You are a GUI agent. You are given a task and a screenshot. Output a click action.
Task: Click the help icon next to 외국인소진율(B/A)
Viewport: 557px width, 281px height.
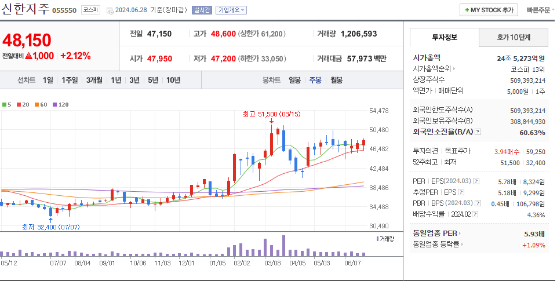(x=478, y=132)
